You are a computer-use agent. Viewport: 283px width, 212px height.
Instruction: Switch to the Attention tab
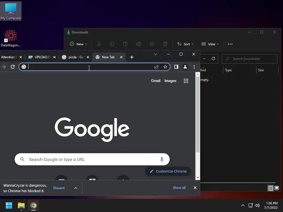tap(9, 57)
